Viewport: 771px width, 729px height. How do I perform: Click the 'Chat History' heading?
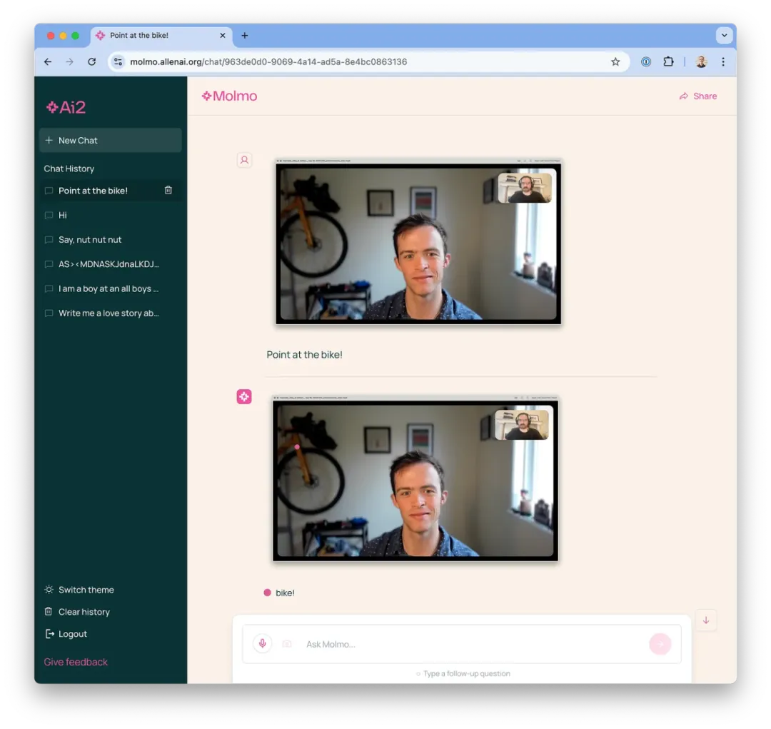[x=69, y=169]
